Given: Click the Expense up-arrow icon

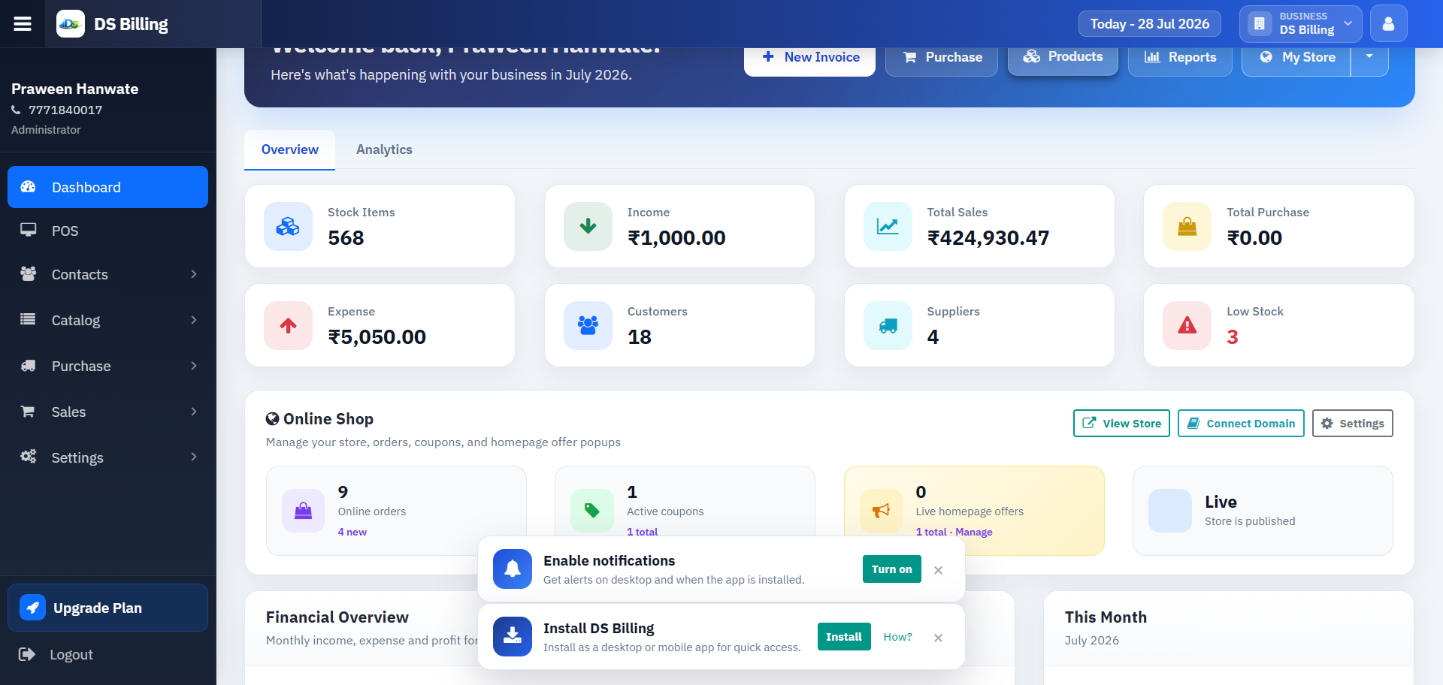Looking at the screenshot, I should (288, 325).
